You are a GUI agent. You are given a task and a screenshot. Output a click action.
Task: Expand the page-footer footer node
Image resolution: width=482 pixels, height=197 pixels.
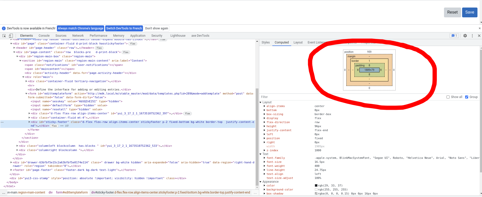(11, 170)
